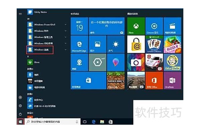Open the 电影和电视 clapperboard tile
Image resolution: width=200 pixels, height=133 pixels.
[172, 26]
